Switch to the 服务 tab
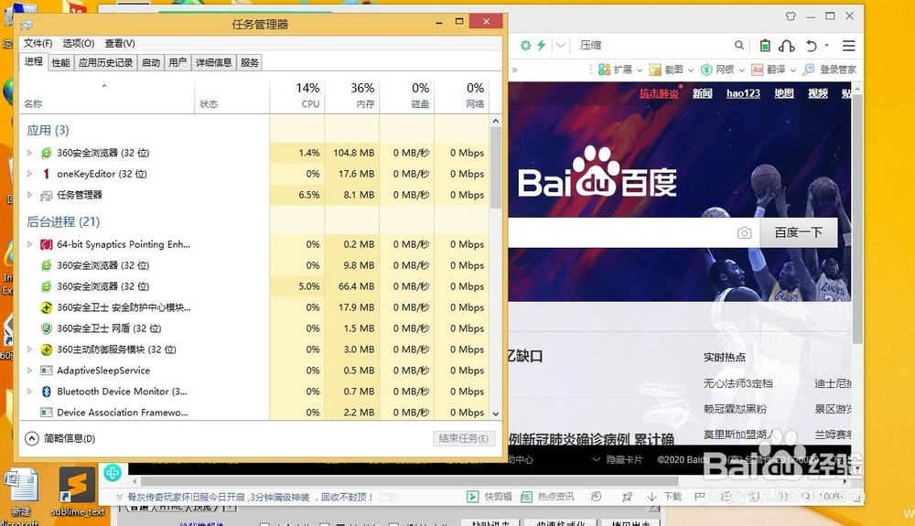This screenshot has height=526, width=915. (x=249, y=62)
